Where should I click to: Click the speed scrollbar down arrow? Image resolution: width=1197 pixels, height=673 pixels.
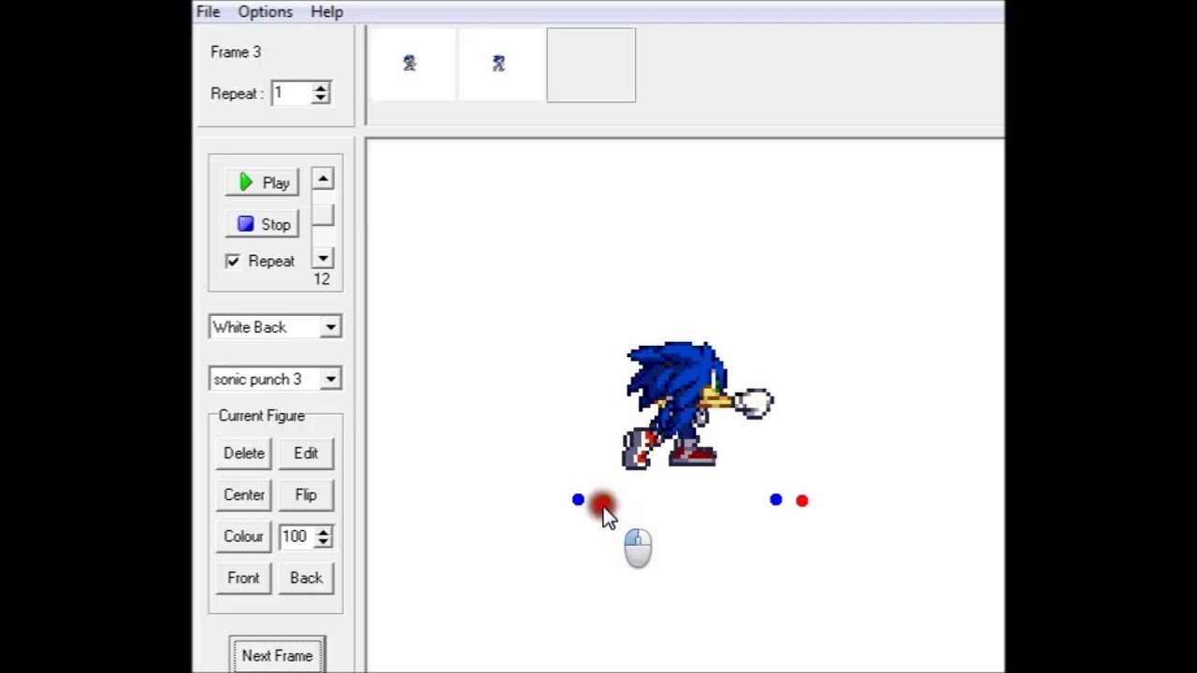pyautogui.click(x=323, y=259)
